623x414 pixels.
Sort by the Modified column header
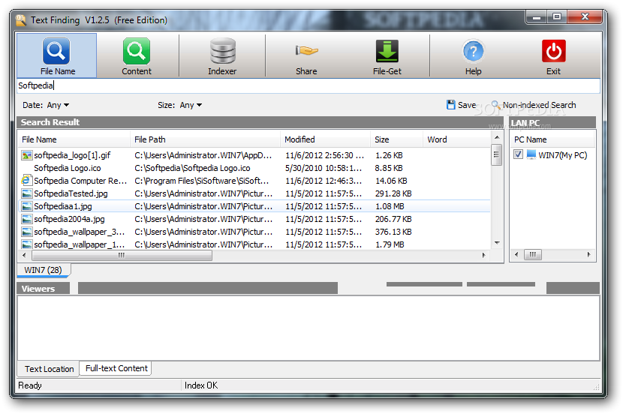point(325,139)
